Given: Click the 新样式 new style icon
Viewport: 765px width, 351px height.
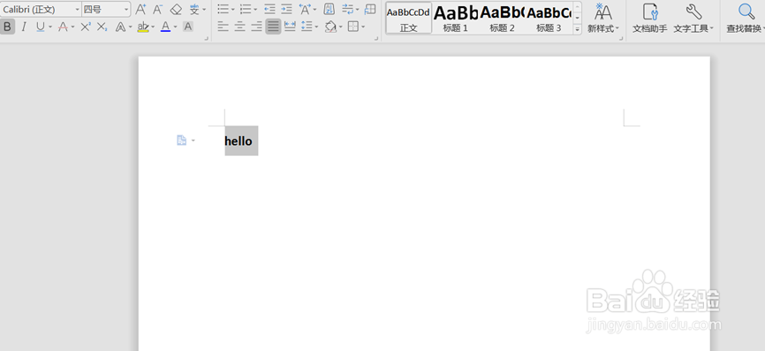Looking at the screenshot, I should [x=603, y=11].
